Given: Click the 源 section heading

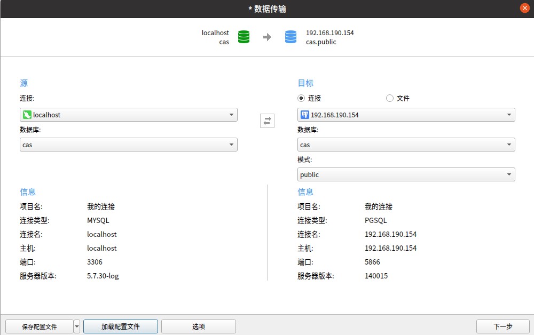Looking at the screenshot, I should tap(24, 83).
